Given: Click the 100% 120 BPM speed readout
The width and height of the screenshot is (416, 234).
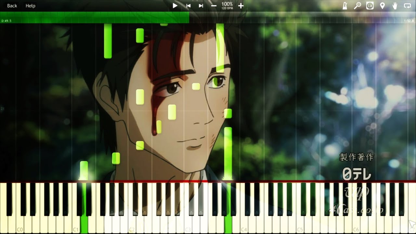Looking at the screenshot, I should point(227,6).
